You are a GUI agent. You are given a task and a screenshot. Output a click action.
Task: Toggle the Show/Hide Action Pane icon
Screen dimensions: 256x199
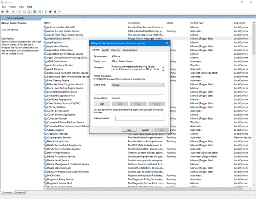tap(39, 12)
